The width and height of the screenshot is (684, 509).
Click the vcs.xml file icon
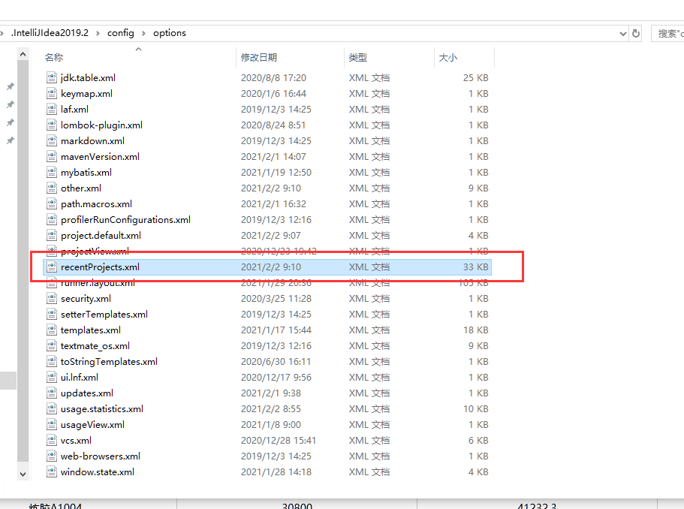(x=52, y=441)
